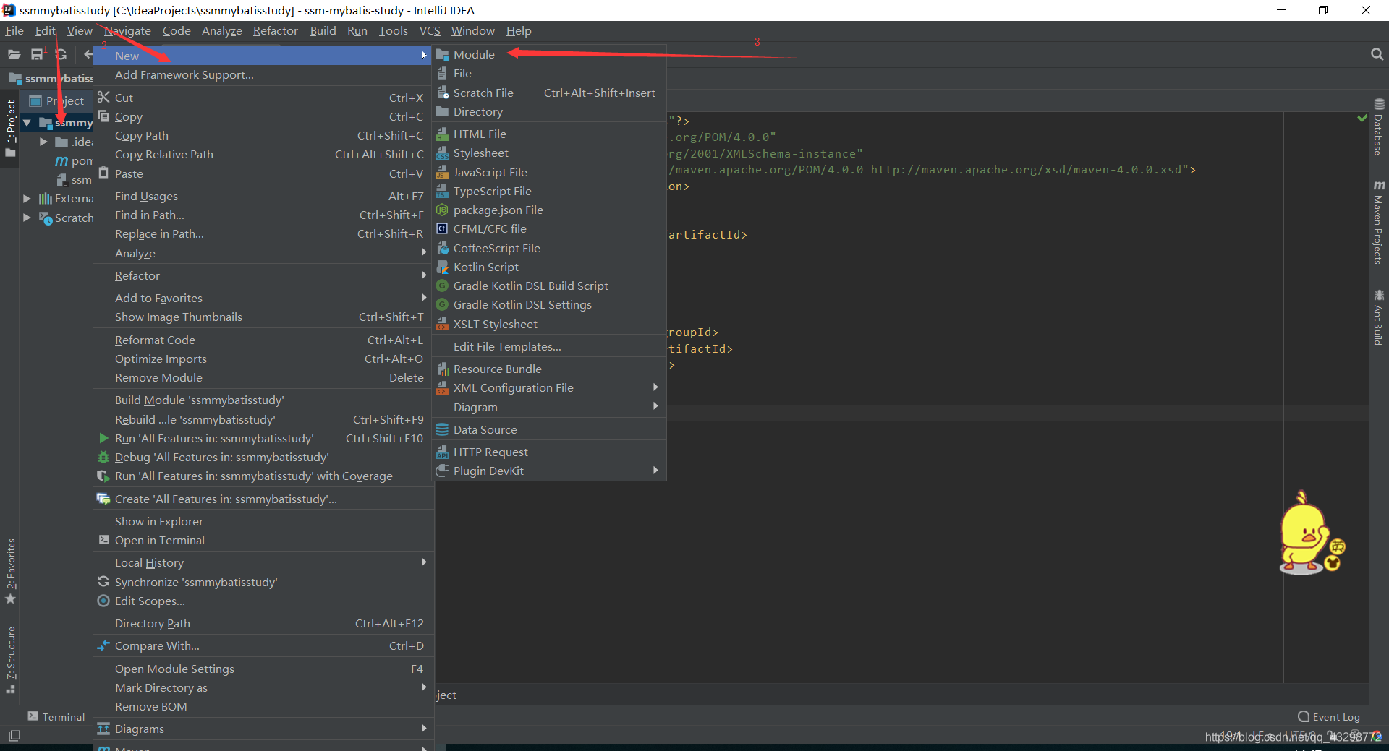Open Edit File Templates dialog

pos(549,347)
